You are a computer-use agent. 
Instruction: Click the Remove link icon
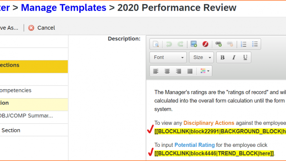tap(230, 44)
